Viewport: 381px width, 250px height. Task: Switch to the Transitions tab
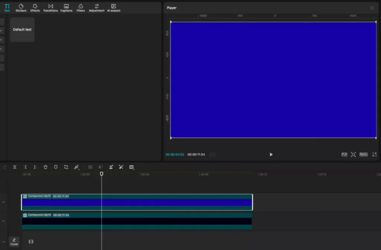[50, 8]
